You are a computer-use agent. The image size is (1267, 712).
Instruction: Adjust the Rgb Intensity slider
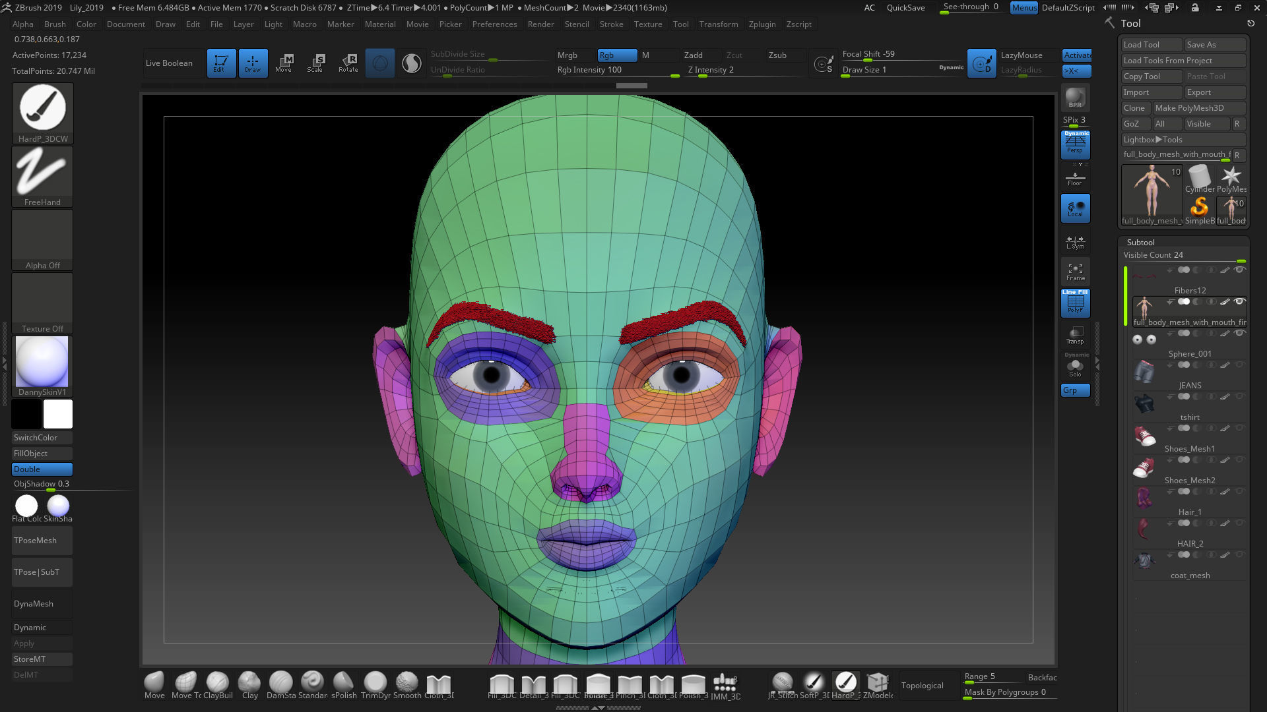pos(618,71)
